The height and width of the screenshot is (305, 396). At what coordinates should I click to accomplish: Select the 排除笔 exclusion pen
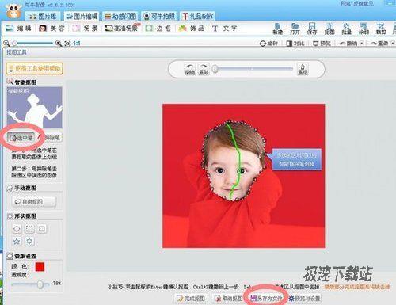[50, 138]
